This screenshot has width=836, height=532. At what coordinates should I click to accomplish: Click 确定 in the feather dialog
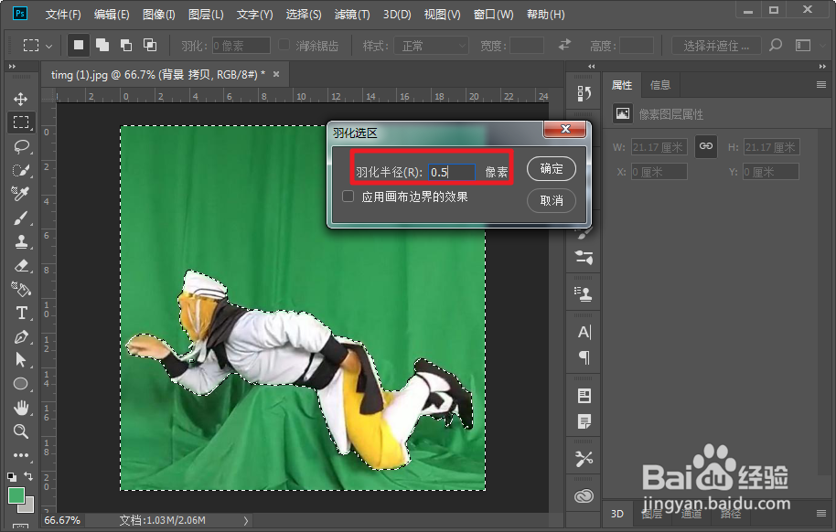tap(552, 168)
